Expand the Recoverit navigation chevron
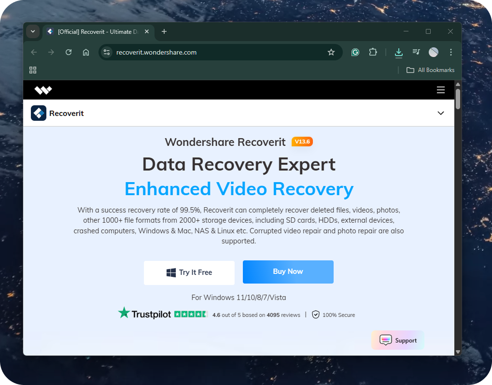Image resolution: width=492 pixels, height=385 pixels. 440,113
